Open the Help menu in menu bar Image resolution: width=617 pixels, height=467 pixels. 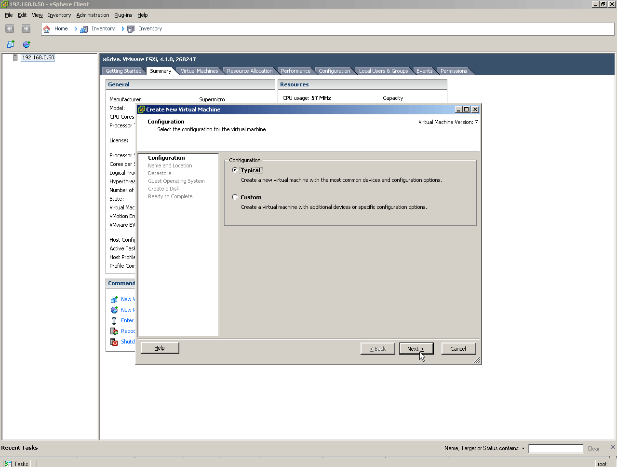(x=142, y=15)
